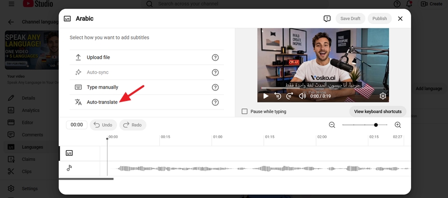Viewport: 448px width, 198px height.
Task: Play the video preview
Action: [x=266, y=96]
